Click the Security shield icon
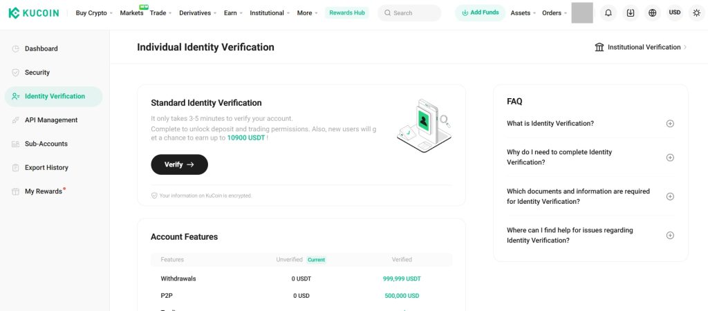708x311 pixels. pos(15,73)
